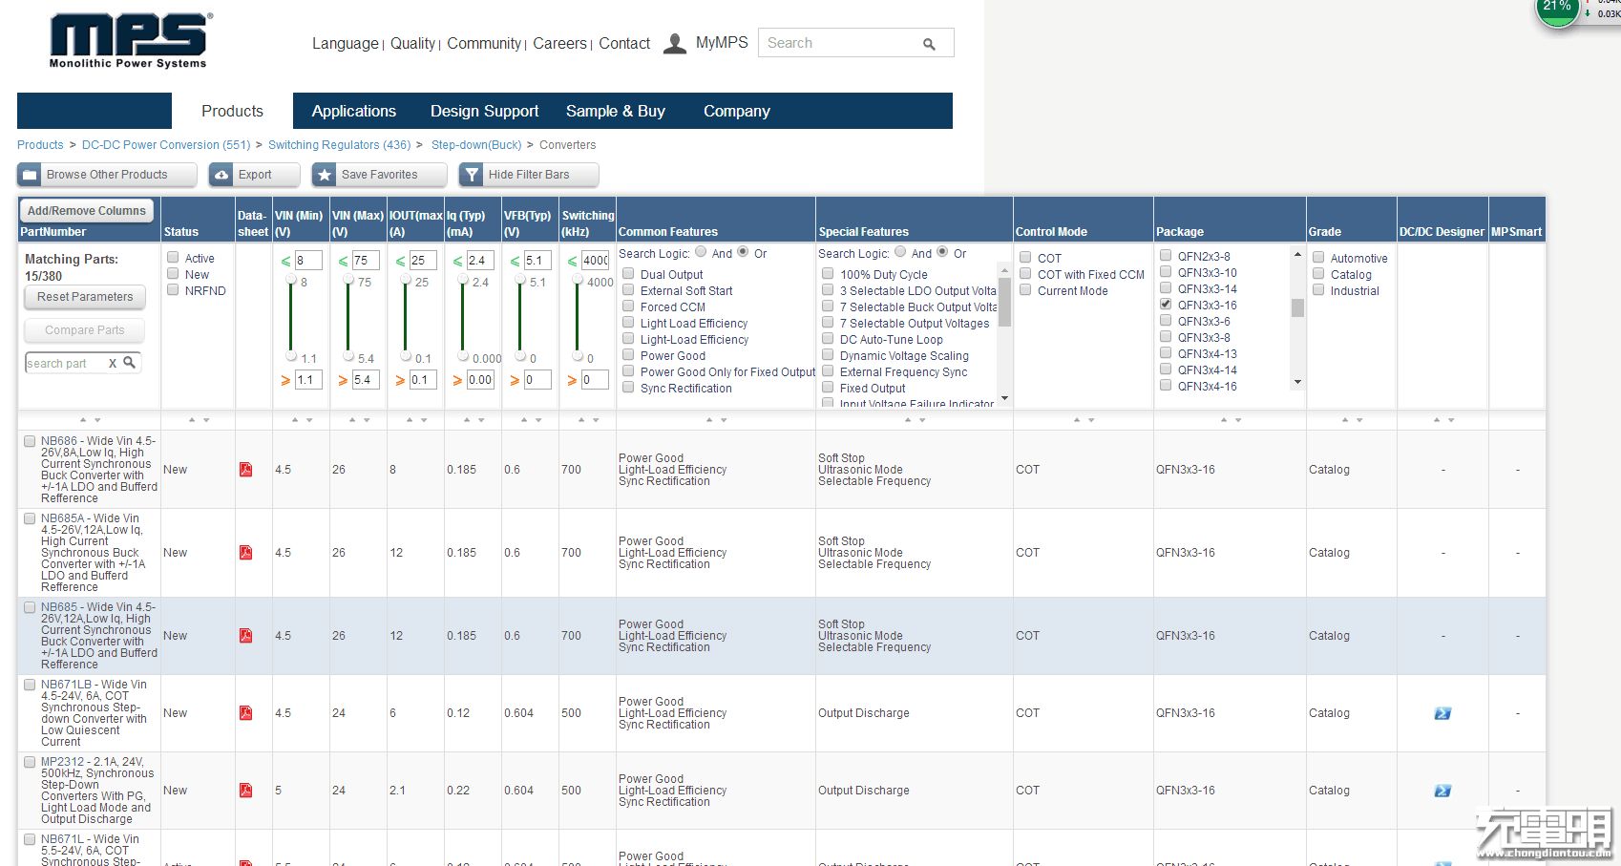Uncheck the QFN3x3-16 package filter
The image size is (1621, 866).
tap(1166, 304)
